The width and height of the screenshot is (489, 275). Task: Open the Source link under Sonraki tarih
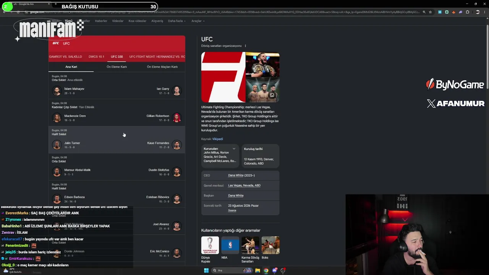[232, 210]
